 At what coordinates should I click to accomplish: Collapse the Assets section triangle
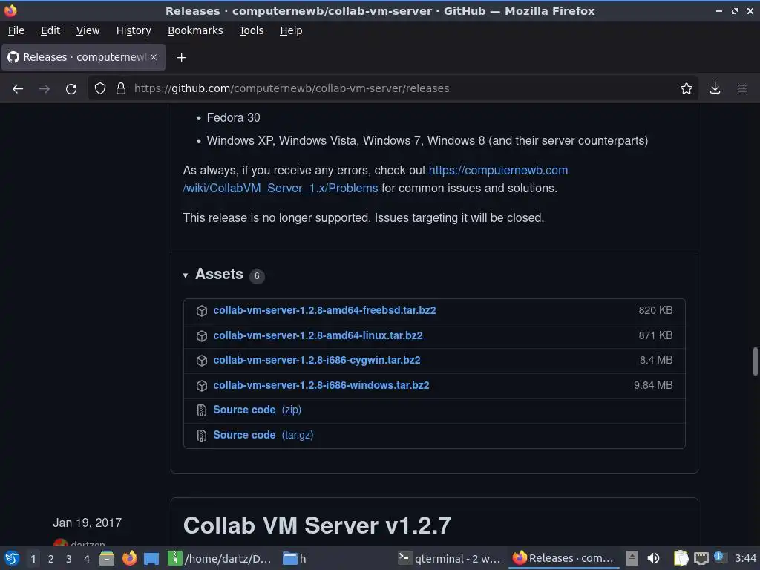pyautogui.click(x=185, y=275)
